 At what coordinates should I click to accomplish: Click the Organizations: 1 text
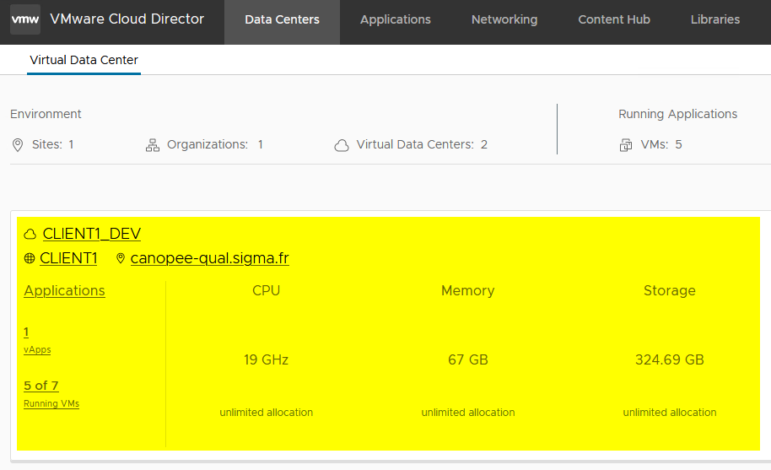coord(215,144)
